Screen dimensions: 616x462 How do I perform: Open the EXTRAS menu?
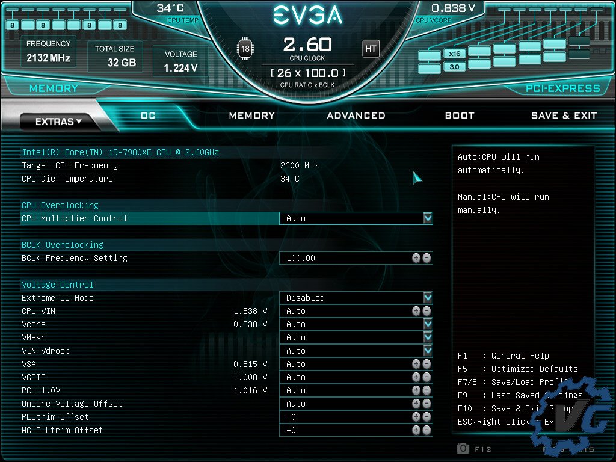[58, 122]
